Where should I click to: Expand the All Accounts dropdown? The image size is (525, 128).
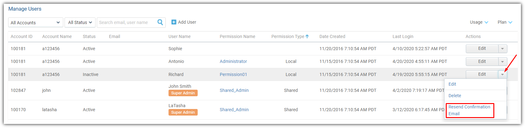tap(36, 22)
